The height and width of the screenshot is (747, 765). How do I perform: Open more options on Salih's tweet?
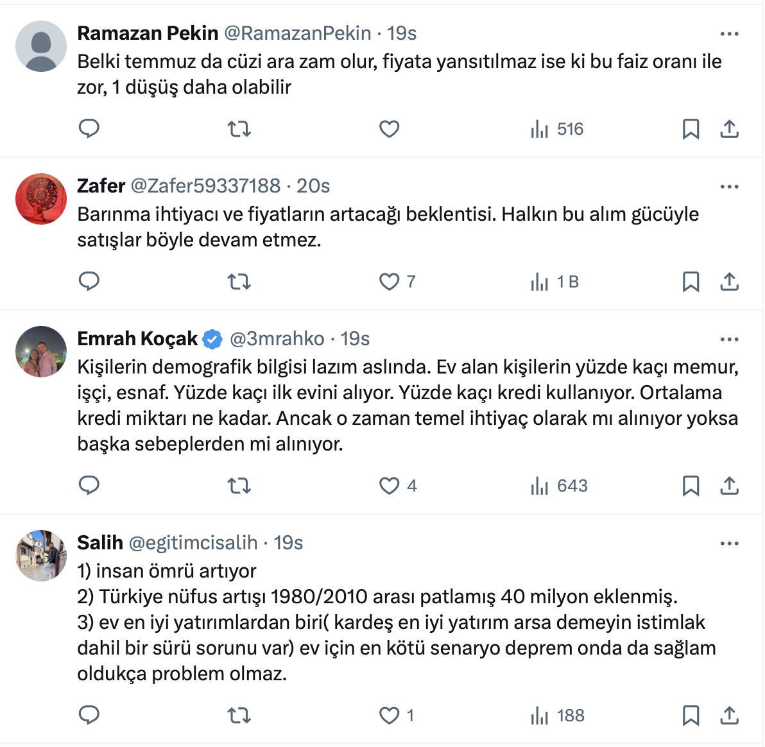729,544
